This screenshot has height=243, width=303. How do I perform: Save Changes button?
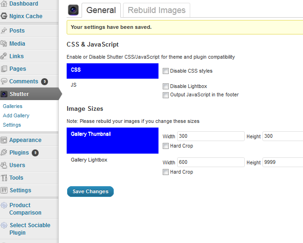click(x=90, y=191)
